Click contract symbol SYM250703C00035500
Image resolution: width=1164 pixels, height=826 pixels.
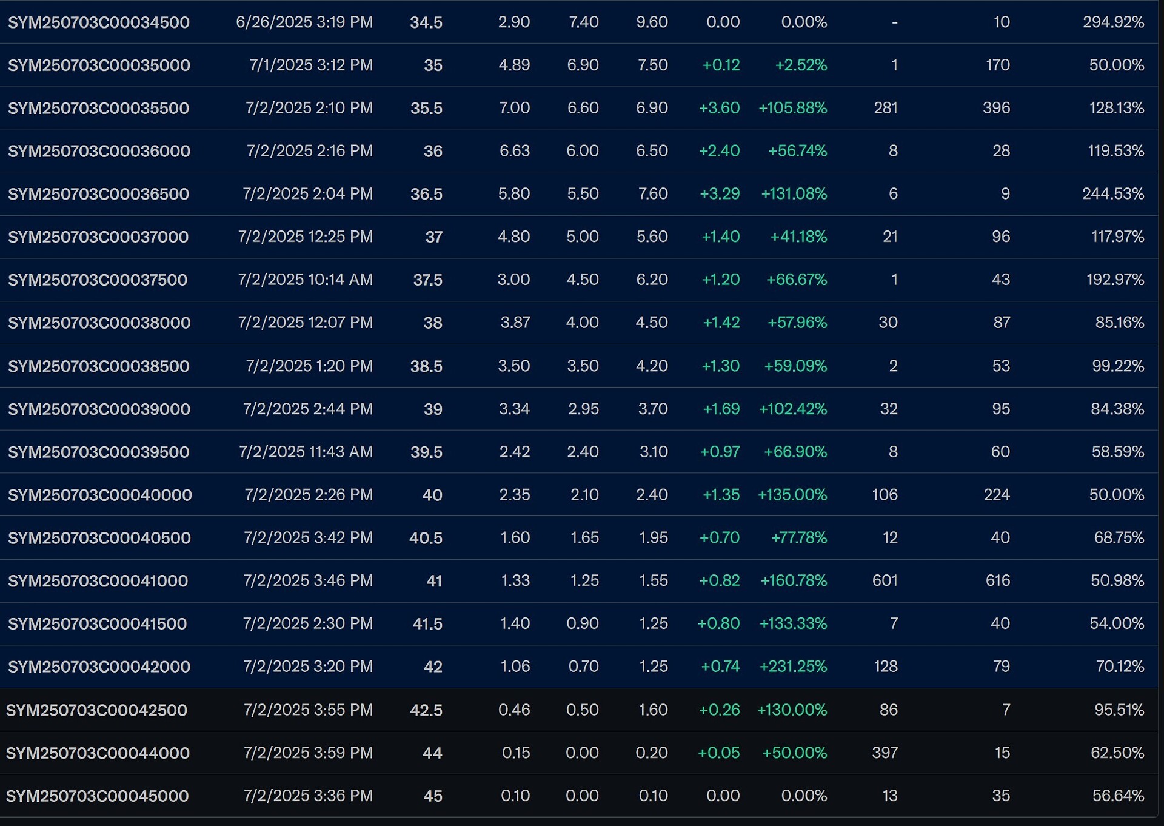[98, 109]
